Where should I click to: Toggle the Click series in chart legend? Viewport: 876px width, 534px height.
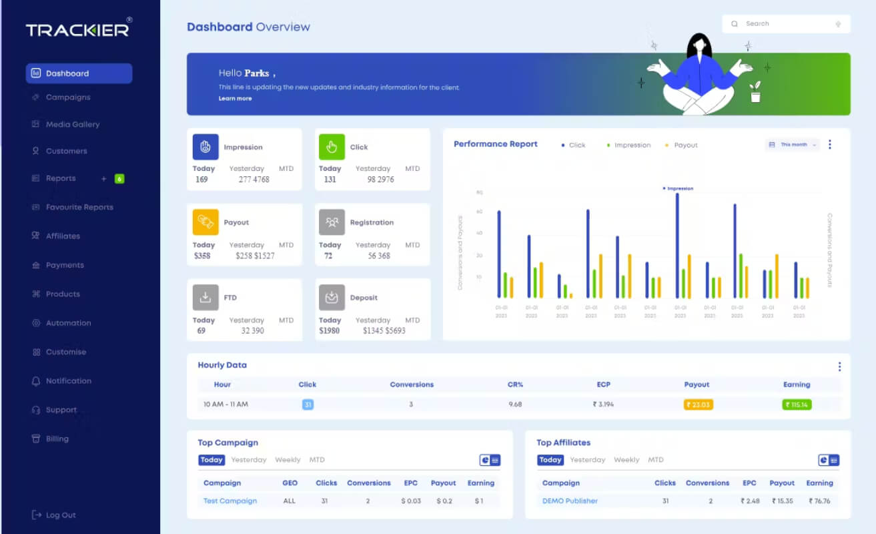[574, 145]
